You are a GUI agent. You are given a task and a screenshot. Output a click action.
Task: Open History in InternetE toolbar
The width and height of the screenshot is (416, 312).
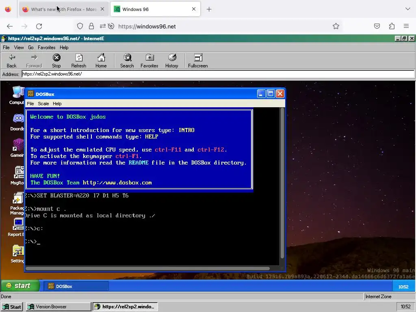pos(172,61)
